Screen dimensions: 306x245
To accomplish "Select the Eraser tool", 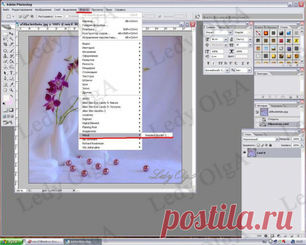I will pos(5,61).
